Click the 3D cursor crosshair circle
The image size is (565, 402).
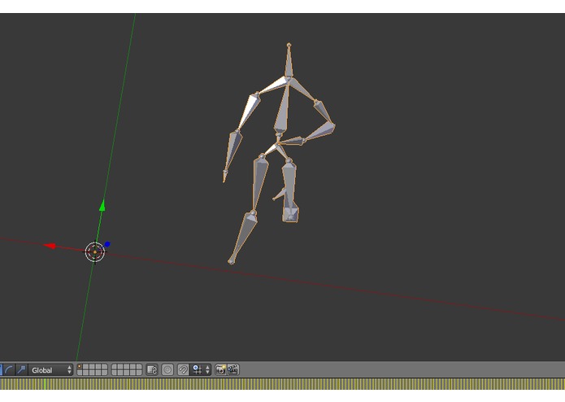point(95,252)
